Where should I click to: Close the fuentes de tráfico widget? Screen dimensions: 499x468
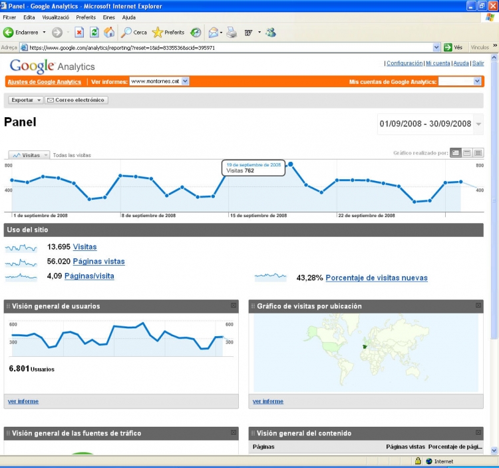(x=234, y=433)
